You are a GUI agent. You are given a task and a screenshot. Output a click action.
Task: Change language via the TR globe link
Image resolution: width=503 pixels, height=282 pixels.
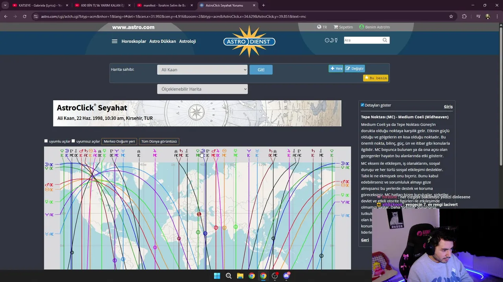[x=322, y=27]
